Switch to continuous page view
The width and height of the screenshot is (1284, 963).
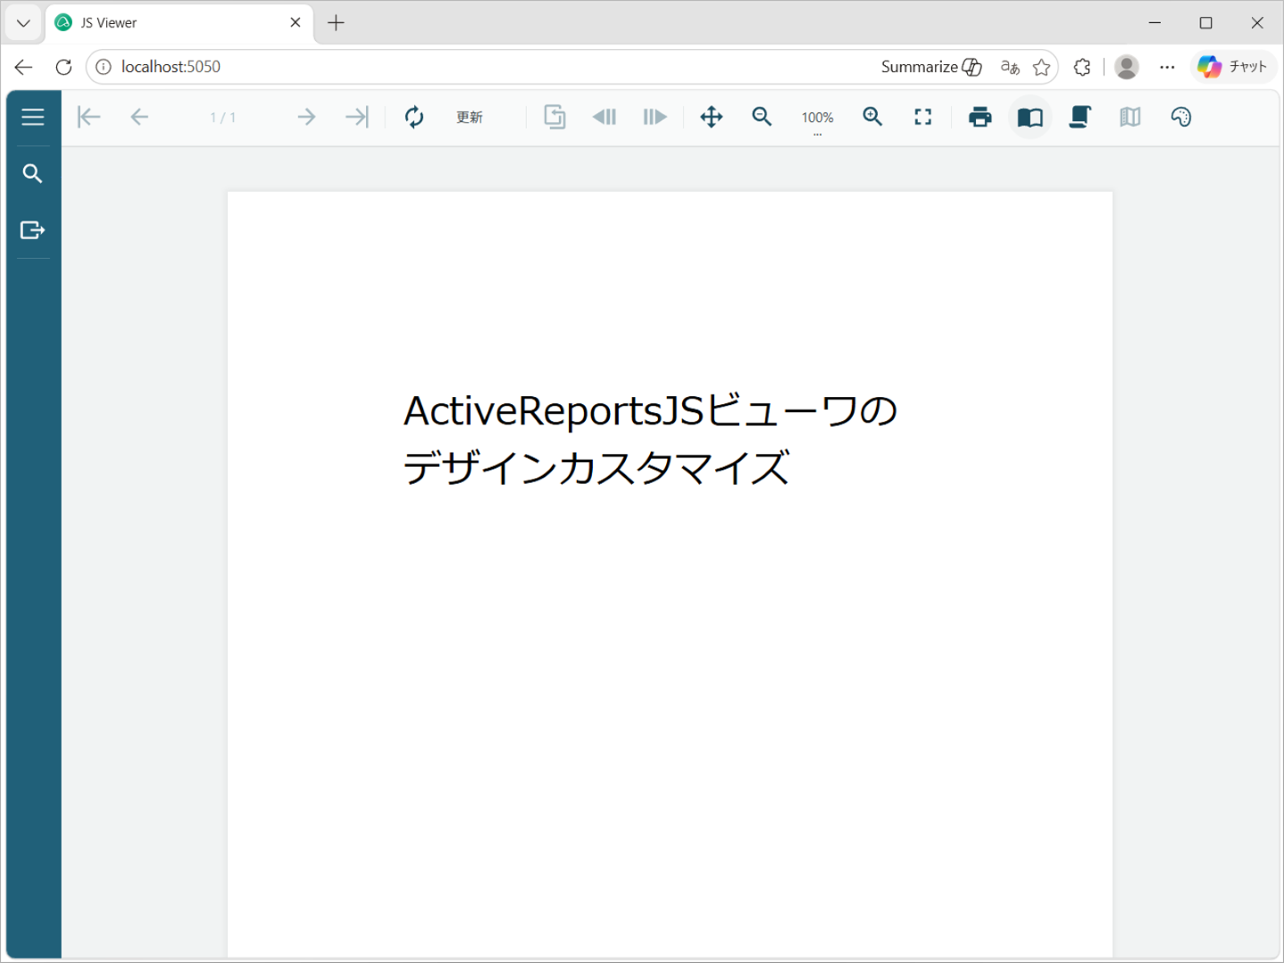click(1080, 117)
